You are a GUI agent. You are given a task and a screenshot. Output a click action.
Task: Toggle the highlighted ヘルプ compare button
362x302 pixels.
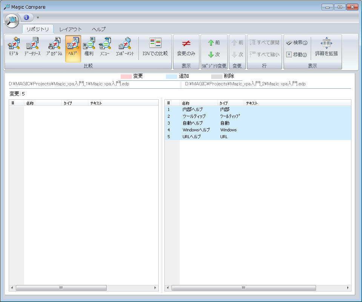(x=73, y=49)
